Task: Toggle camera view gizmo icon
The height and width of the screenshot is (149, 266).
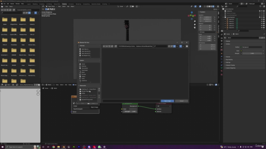Action: pyautogui.click(x=195, y=27)
